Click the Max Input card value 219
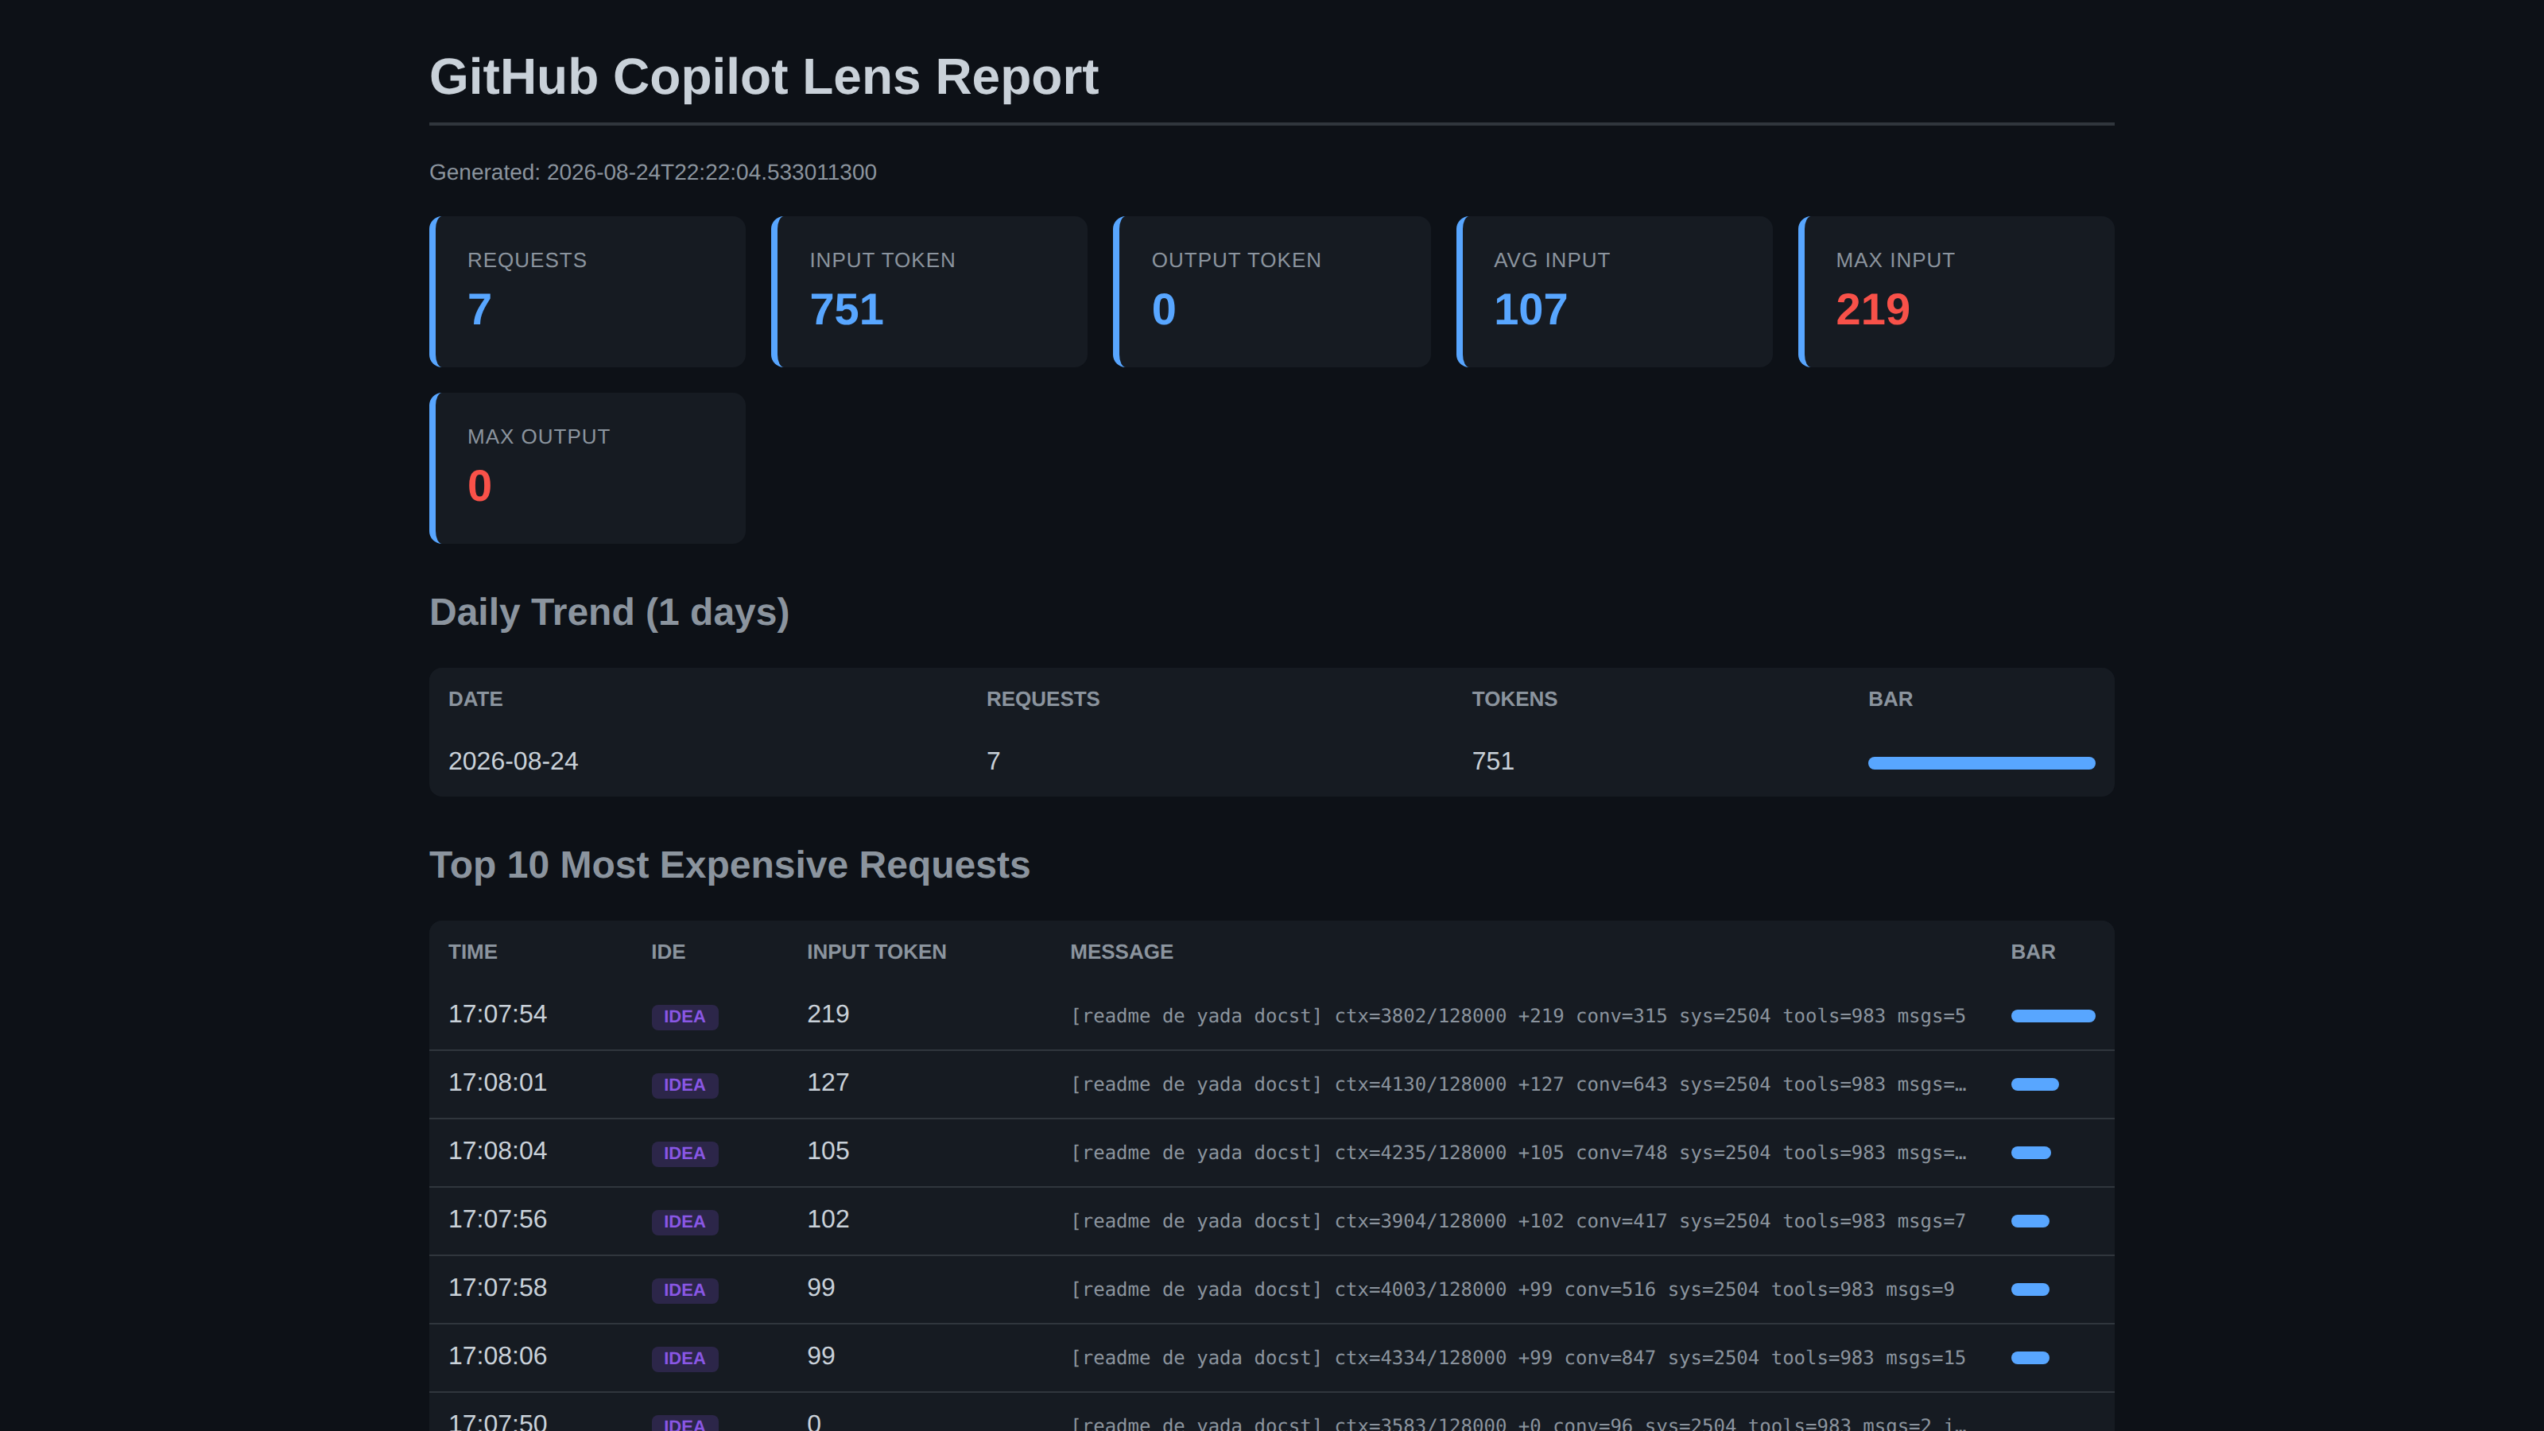The image size is (2544, 1431). tap(1872, 310)
